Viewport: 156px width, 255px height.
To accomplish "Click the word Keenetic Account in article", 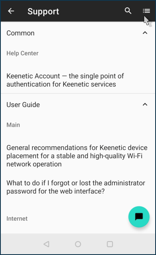I will pyautogui.click(x=33, y=76).
